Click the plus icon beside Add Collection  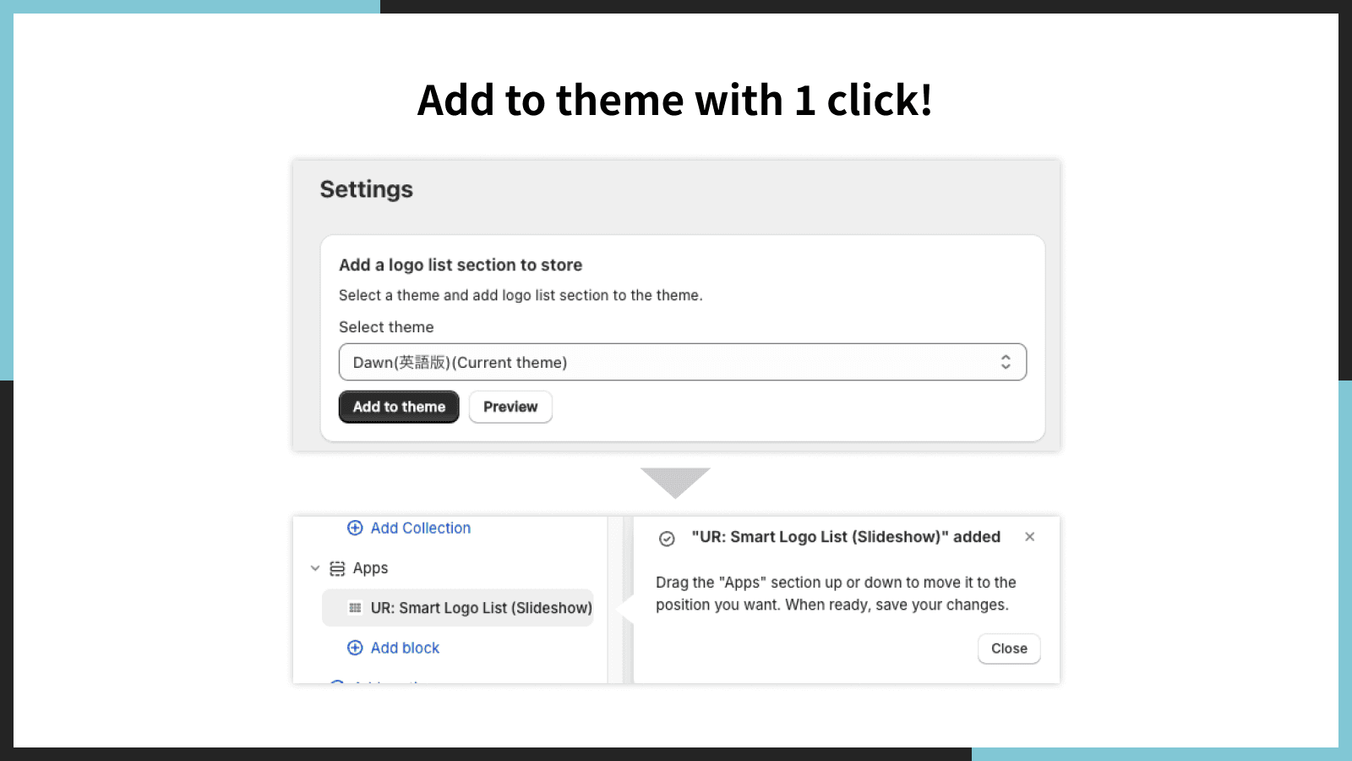[355, 528]
